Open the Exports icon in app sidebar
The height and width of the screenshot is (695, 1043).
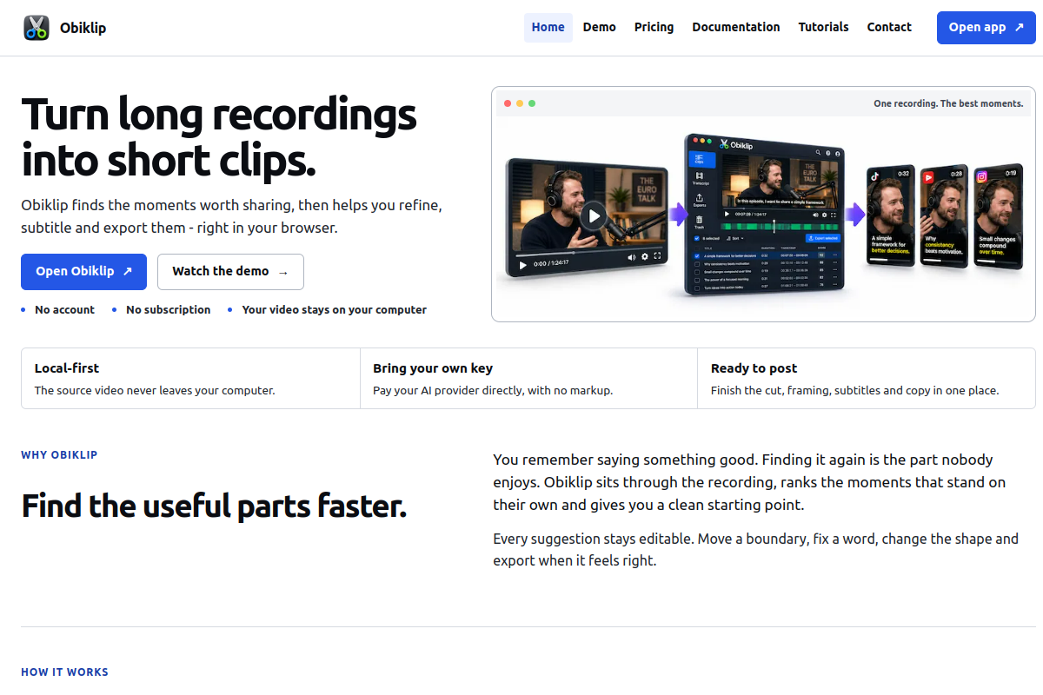(699, 200)
